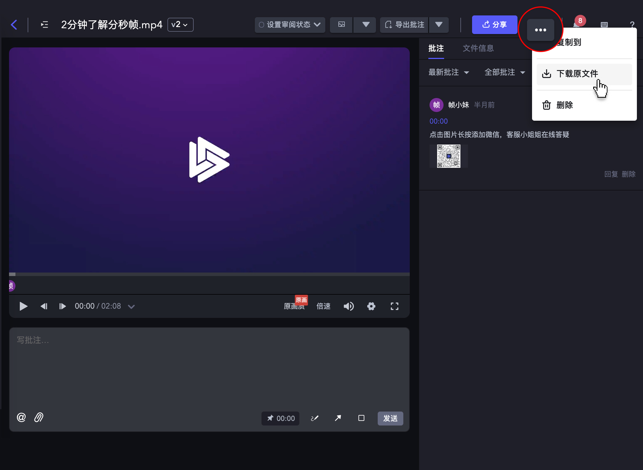The width and height of the screenshot is (643, 470).
Task: Switch to the 文件信息 tab
Action: click(478, 48)
